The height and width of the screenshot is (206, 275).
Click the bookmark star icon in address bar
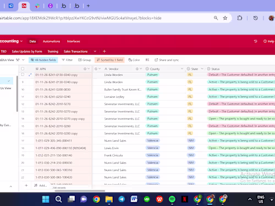pyautogui.click(x=225, y=18)
